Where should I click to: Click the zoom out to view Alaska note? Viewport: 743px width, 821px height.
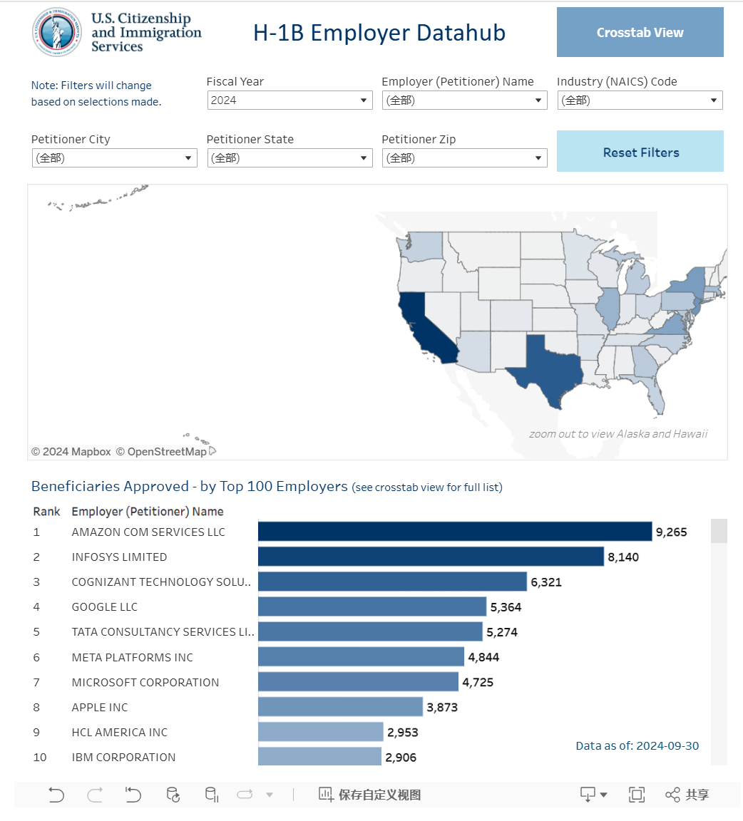coord(618,433)
